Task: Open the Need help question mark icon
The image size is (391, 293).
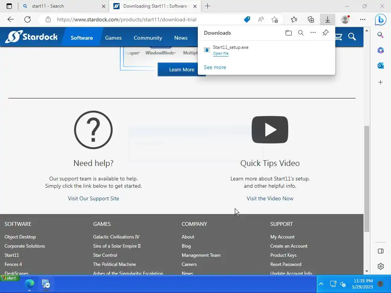Action: coord(93,130)
